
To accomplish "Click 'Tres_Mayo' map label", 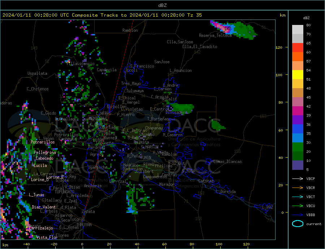I will pyautogui.click(x=131, y=83).
